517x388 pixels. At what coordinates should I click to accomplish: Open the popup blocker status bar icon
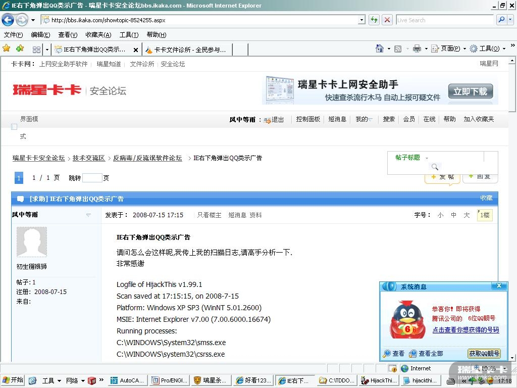click(393, 368)
